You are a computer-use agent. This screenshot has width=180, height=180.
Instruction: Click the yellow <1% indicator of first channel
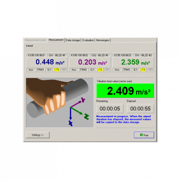pos(57,70)
